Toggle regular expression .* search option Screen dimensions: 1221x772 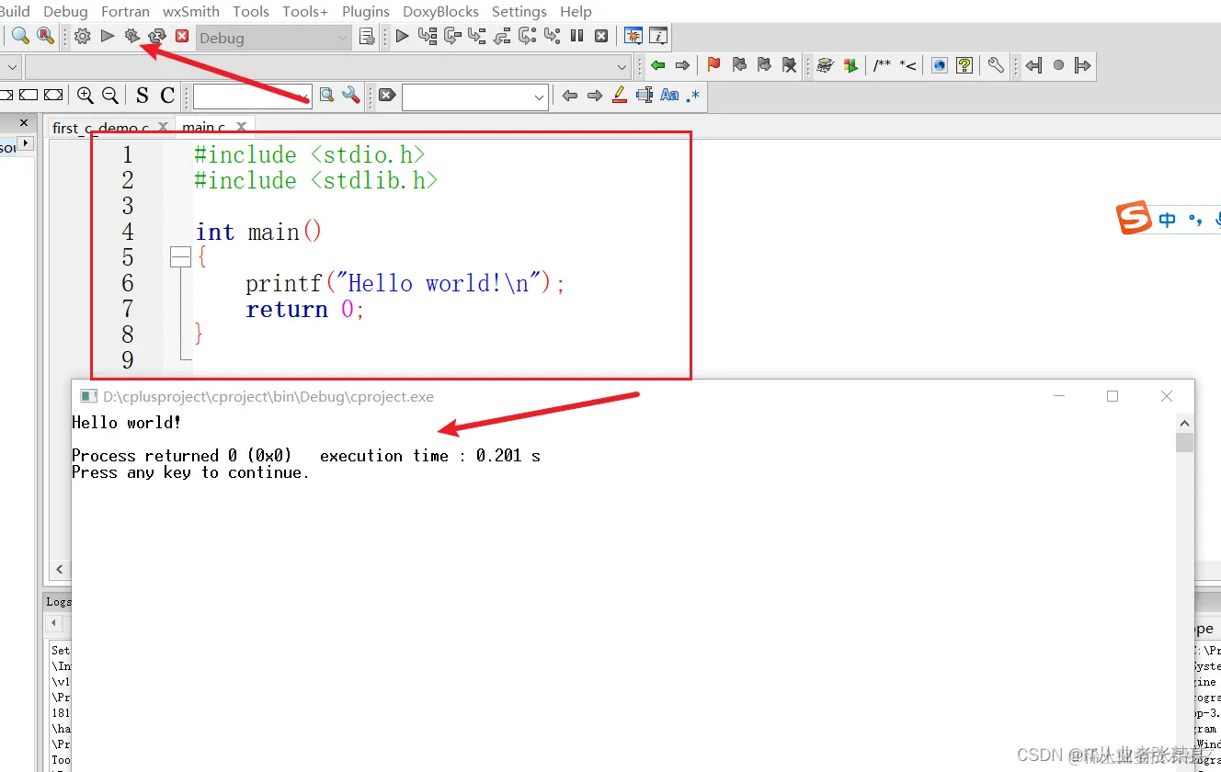point(693,95)
